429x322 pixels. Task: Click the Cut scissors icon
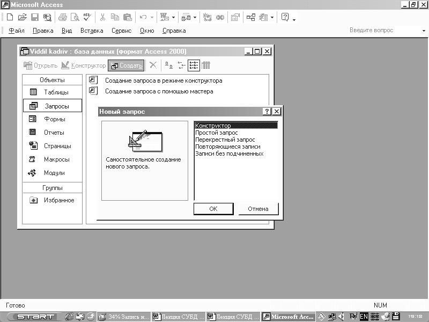102,17
